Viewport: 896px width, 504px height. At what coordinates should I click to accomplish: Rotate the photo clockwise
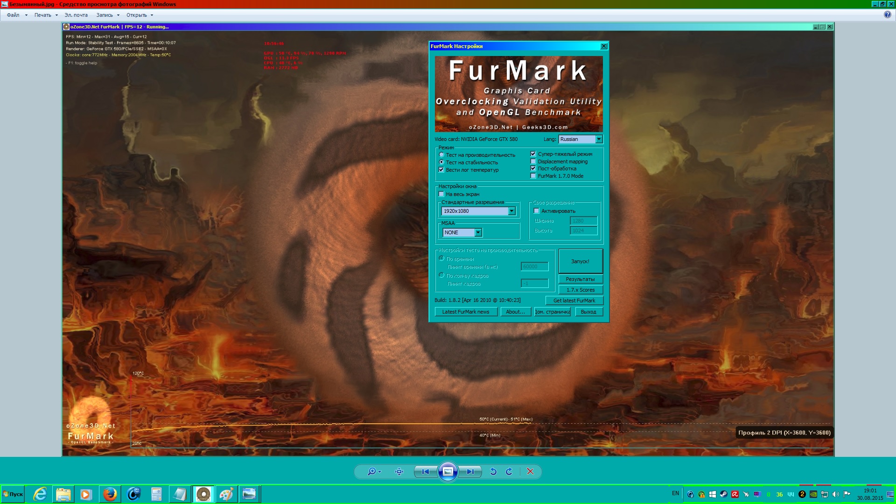pos(509,472)
